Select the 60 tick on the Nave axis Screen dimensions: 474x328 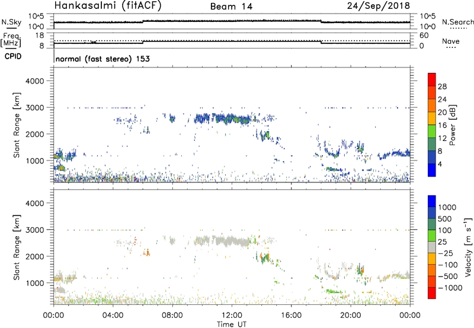[424, 36]
